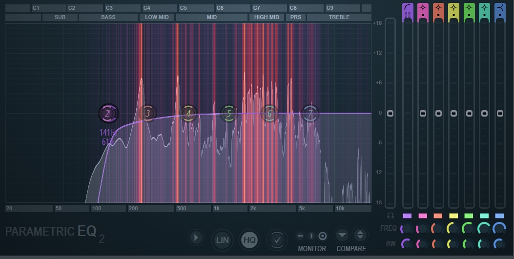Open the options arrow left of LIN
Image resolution: width=514 pixels, height=259 pixels.
(x=196, y=238)
